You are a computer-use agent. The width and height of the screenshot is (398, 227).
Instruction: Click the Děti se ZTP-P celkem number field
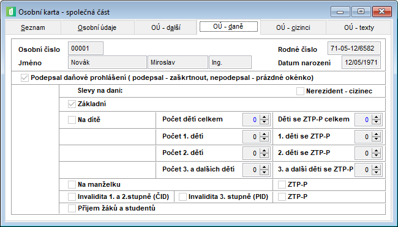tap(363, 120)
